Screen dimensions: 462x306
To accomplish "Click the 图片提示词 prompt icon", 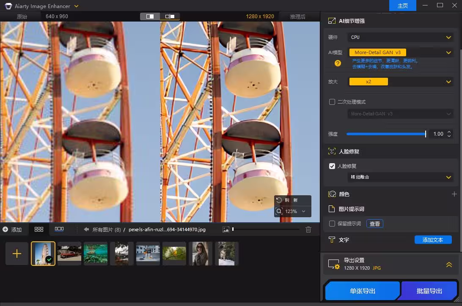I will point(332,208).
